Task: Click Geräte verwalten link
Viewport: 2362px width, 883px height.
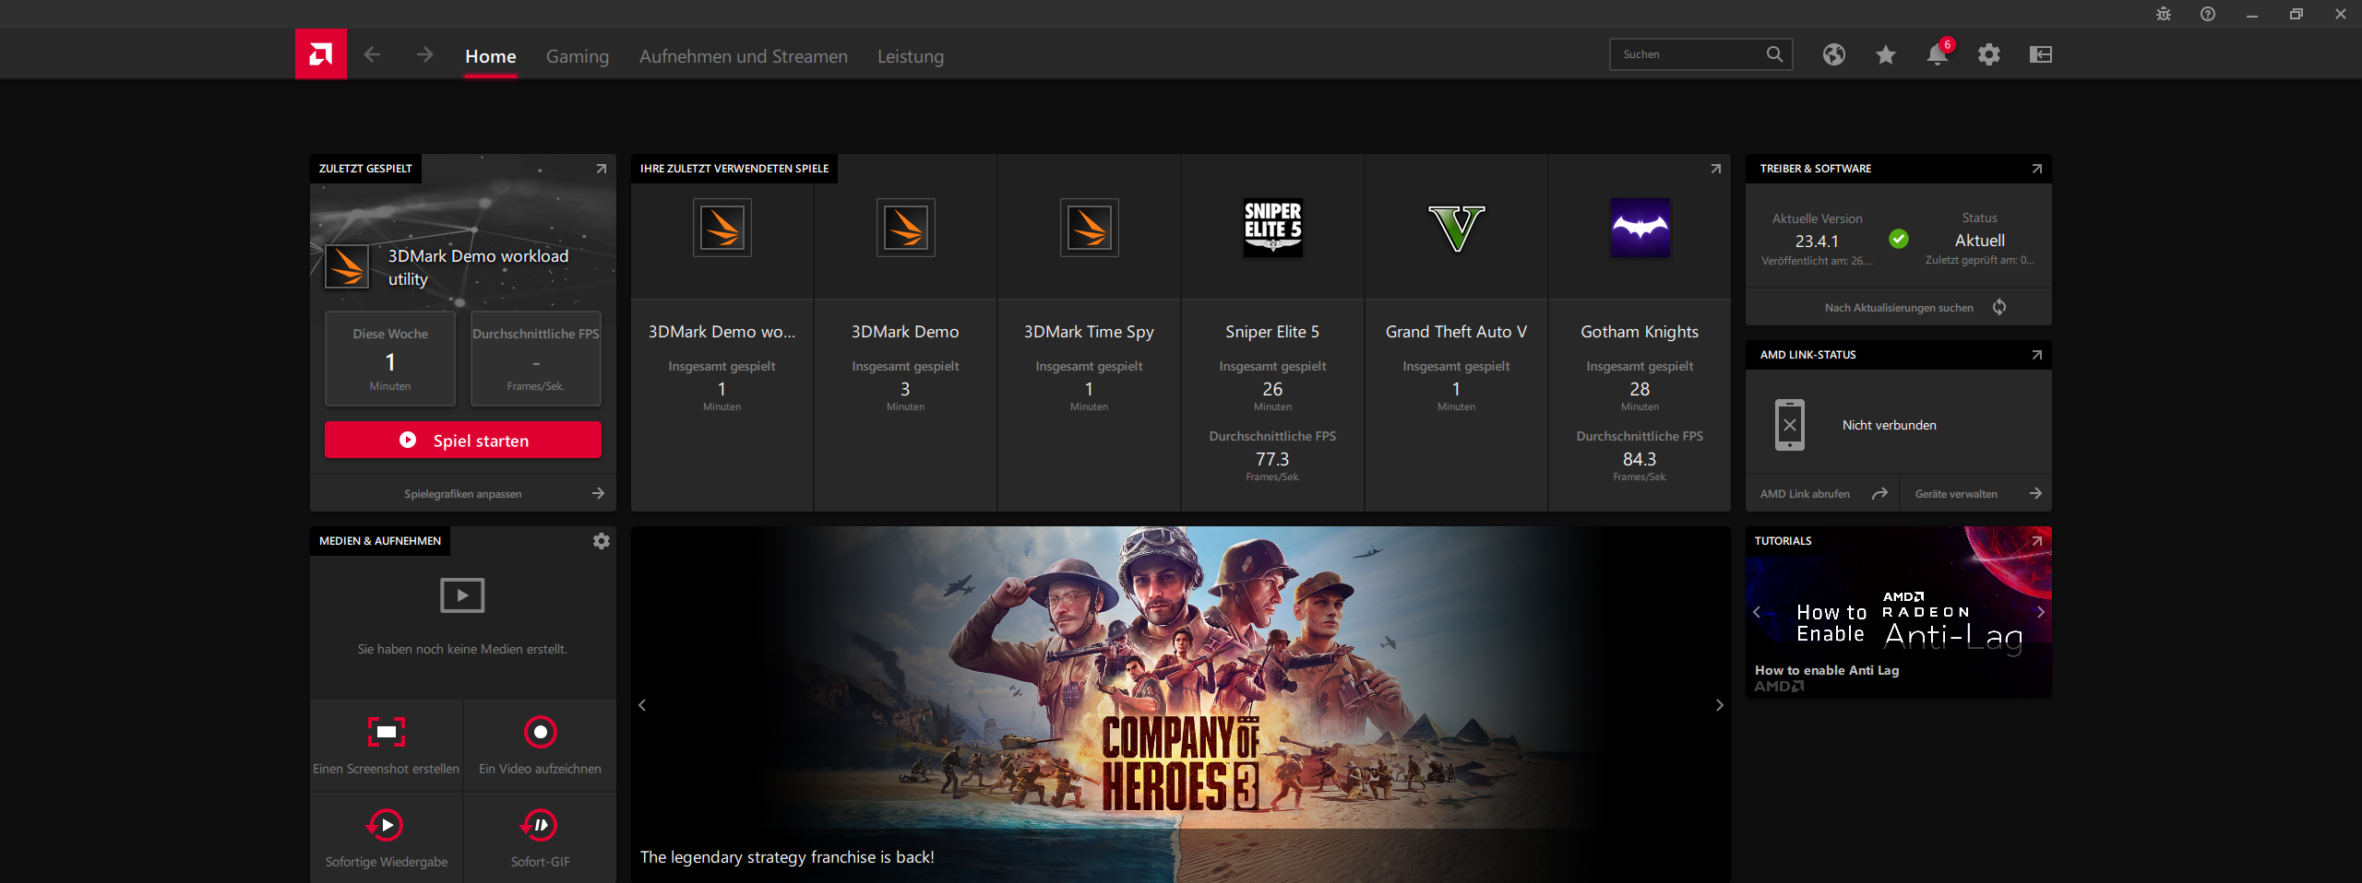Action: click(x=1976, y=494)
